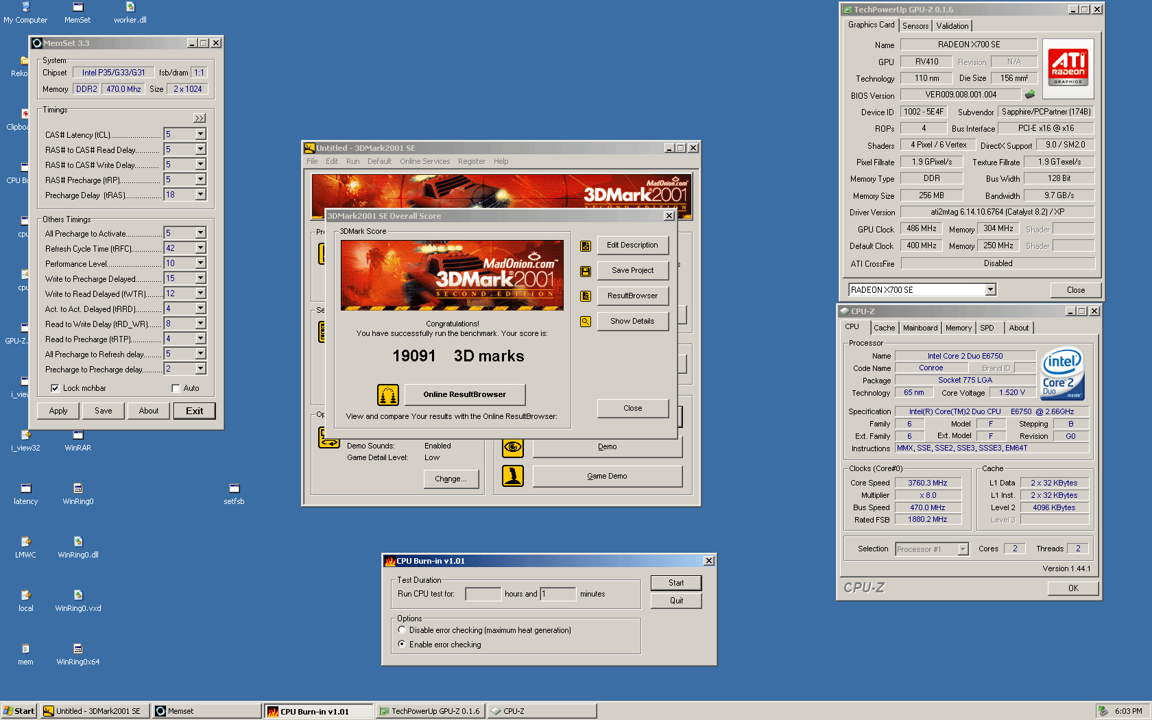Open i_view32 desktop icon
1152x720 pixels.
(26, 440)
